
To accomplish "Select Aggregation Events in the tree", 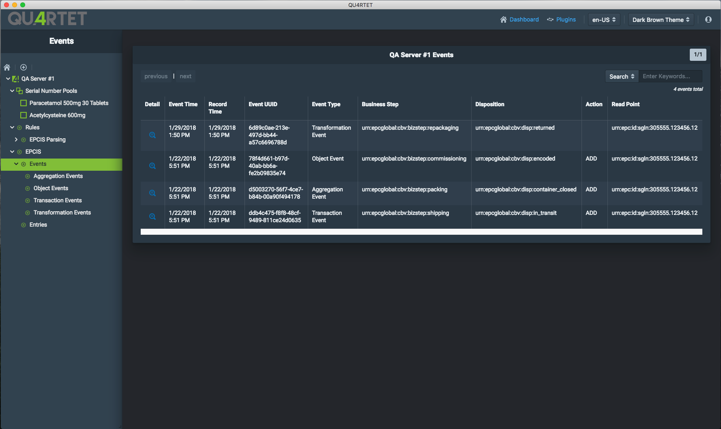I will [x=58, y=176].
